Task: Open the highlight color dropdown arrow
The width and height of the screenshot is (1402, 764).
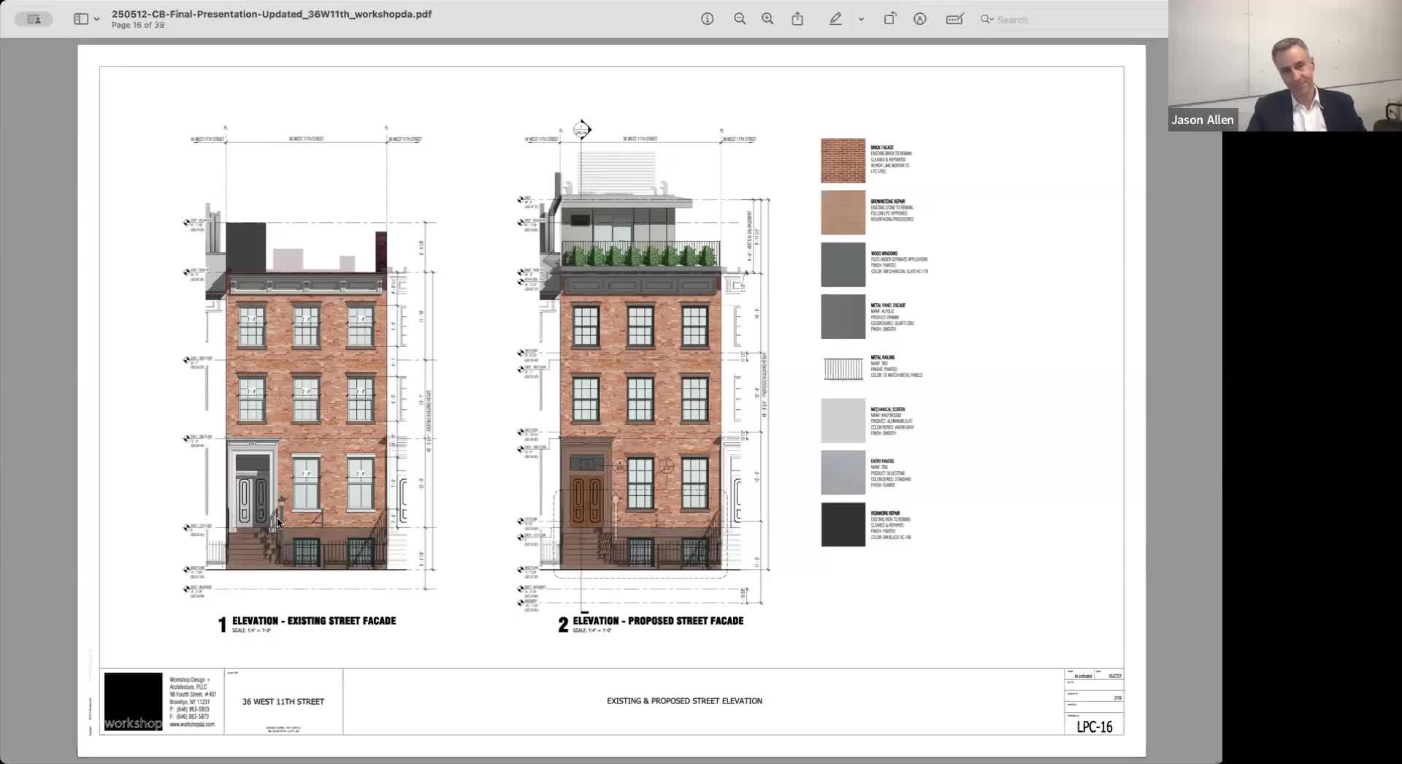Action: pyautogui.click(x=861, y=20)
